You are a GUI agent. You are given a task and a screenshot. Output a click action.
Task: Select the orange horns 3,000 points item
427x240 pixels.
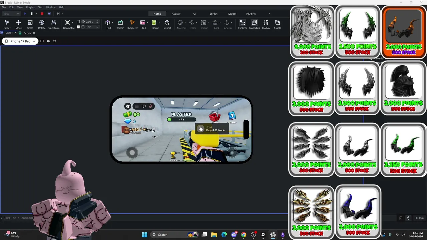point(403,32)
